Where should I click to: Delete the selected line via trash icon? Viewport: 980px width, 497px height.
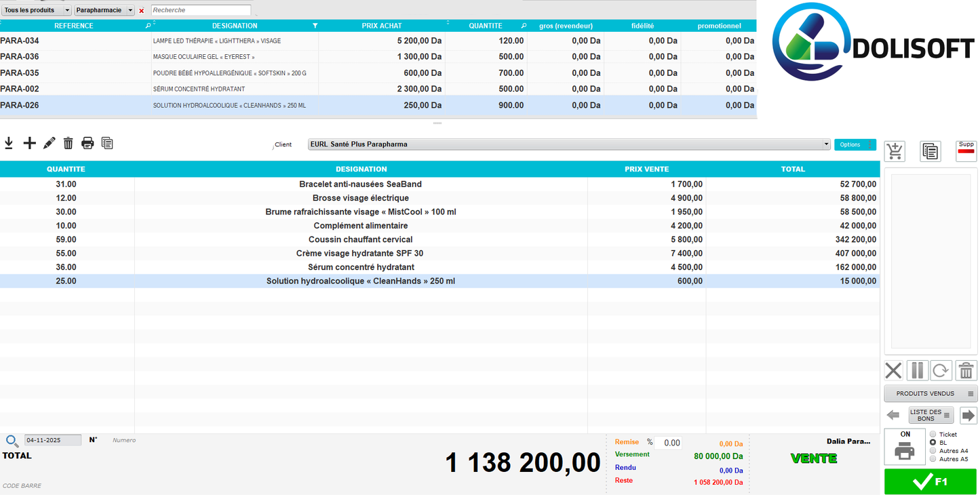68,143
